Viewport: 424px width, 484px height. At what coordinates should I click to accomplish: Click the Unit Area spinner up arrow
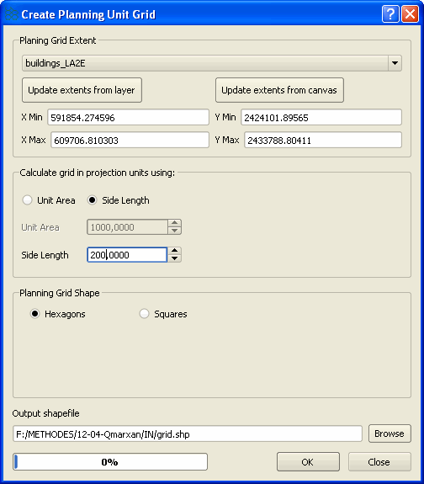(174, 223)
